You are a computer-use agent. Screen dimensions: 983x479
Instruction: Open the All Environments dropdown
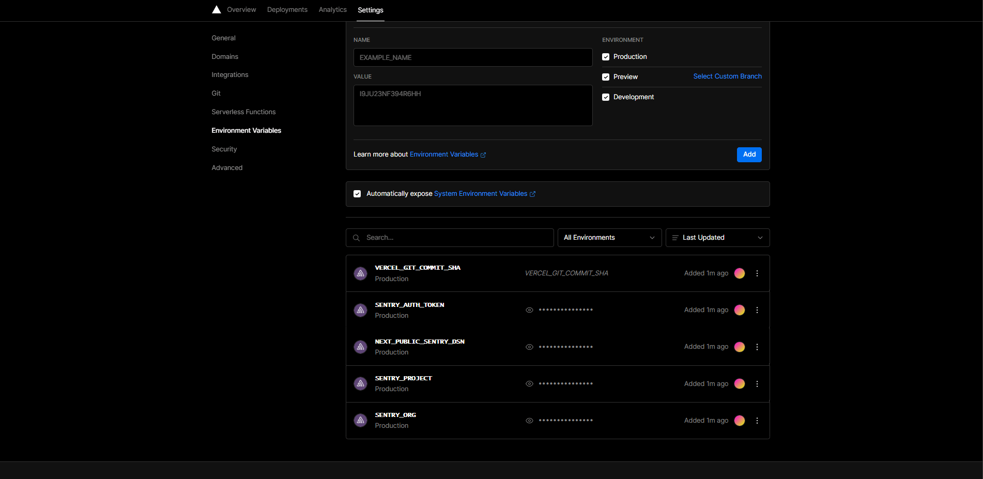(x=609, y=238)
